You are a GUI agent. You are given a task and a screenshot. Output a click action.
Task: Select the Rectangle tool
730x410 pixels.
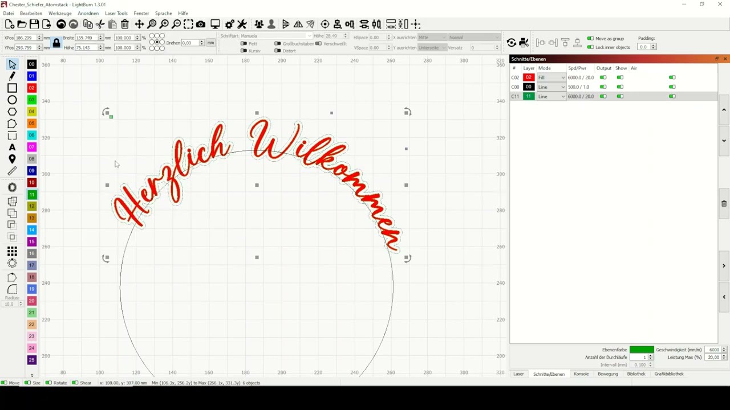[x=12, y=88]
